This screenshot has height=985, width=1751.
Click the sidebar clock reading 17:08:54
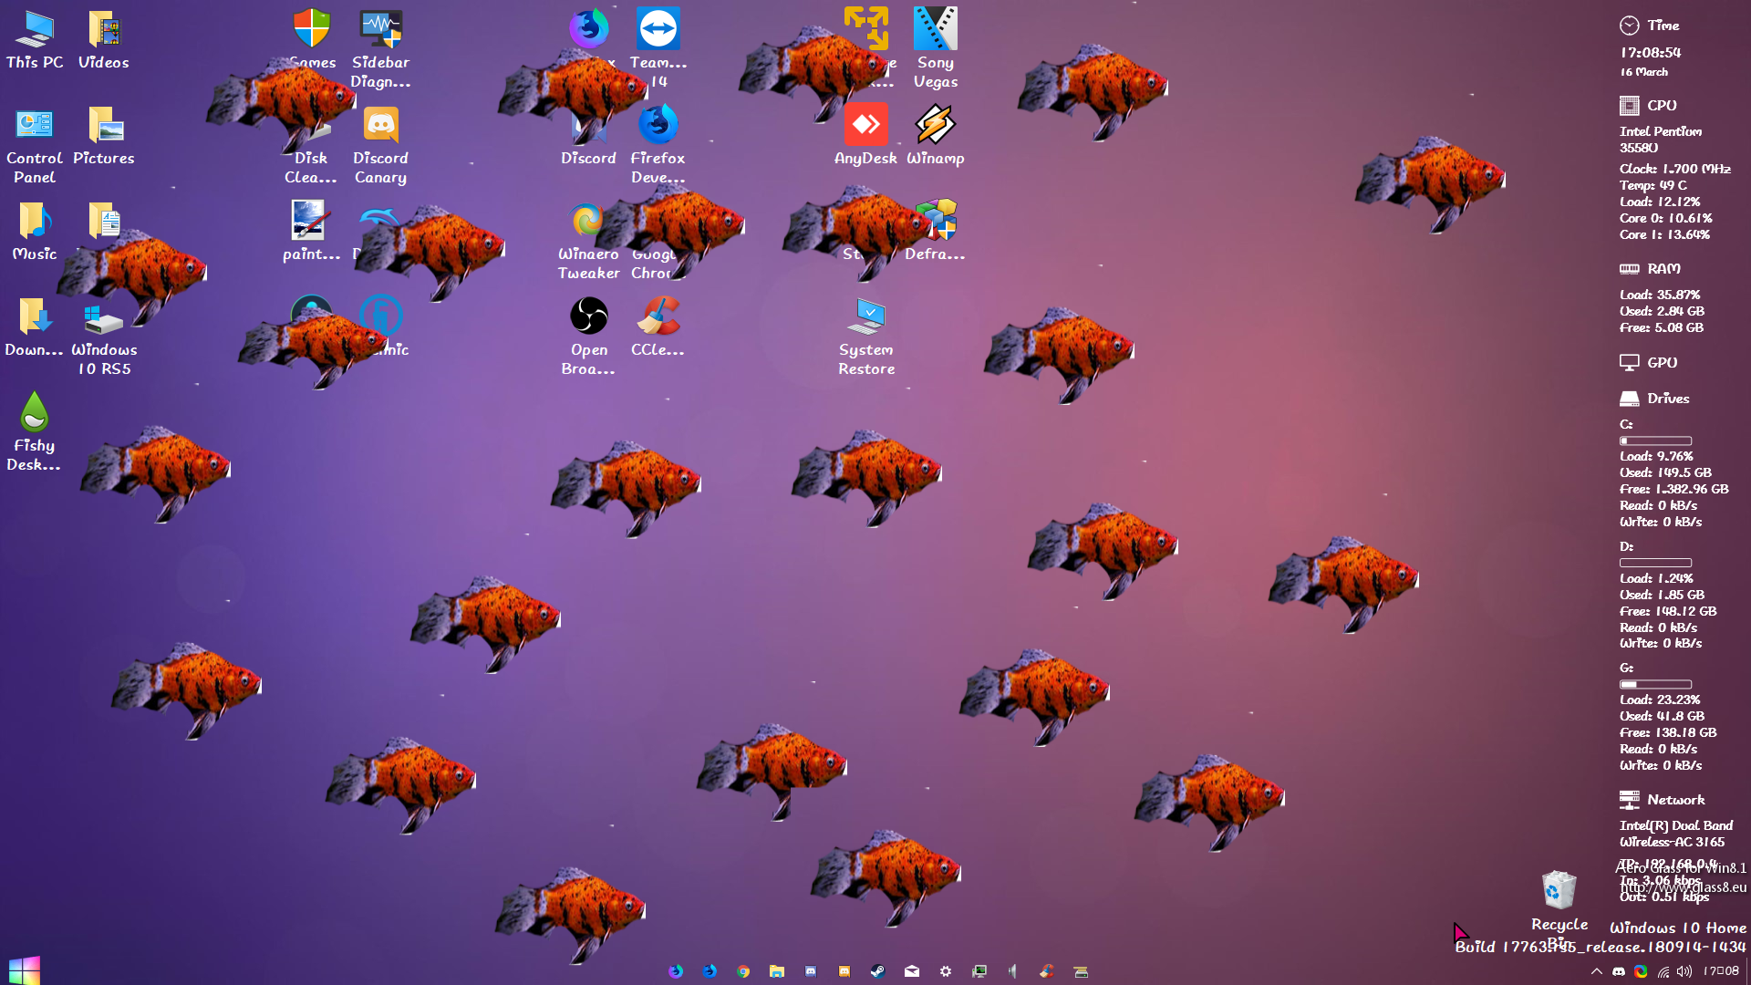pos(1651,53)
